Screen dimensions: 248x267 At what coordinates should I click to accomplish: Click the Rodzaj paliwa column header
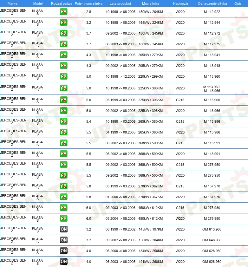[62, 3]
